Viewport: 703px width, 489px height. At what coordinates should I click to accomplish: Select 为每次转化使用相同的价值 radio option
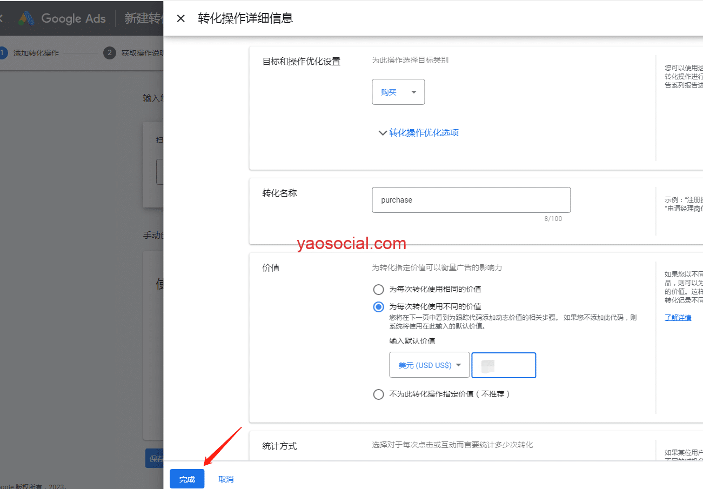379,290
